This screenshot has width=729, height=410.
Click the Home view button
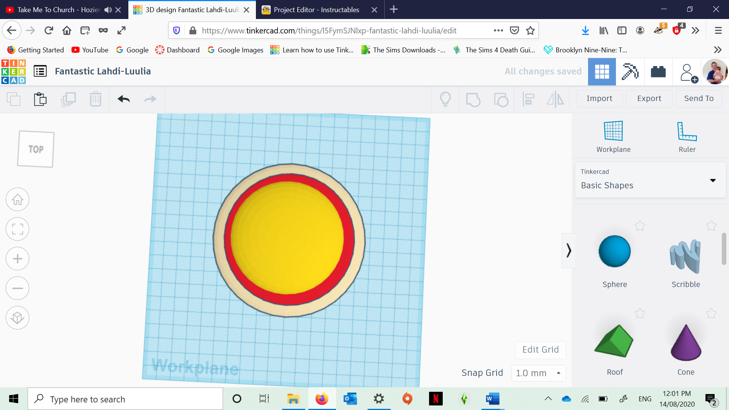(x=17, y=199)
